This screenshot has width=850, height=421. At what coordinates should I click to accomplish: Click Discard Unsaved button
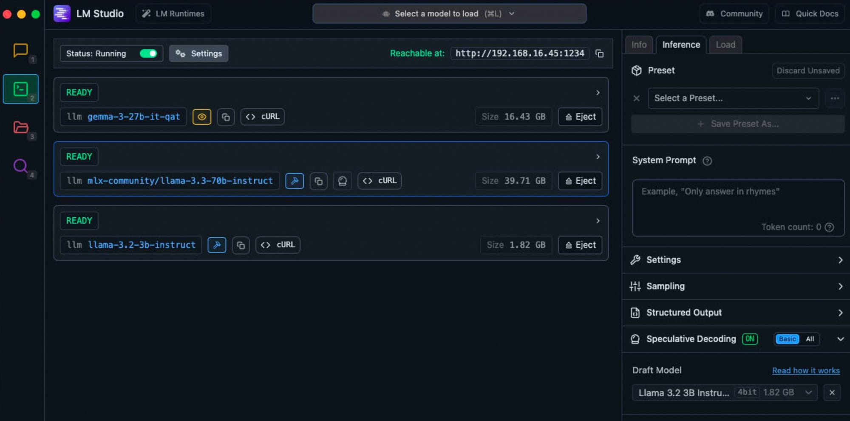click(x=808, y=71)
